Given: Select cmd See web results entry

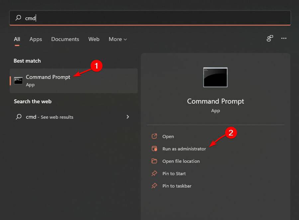Looking at the screenshot, I should coord(50,117).
